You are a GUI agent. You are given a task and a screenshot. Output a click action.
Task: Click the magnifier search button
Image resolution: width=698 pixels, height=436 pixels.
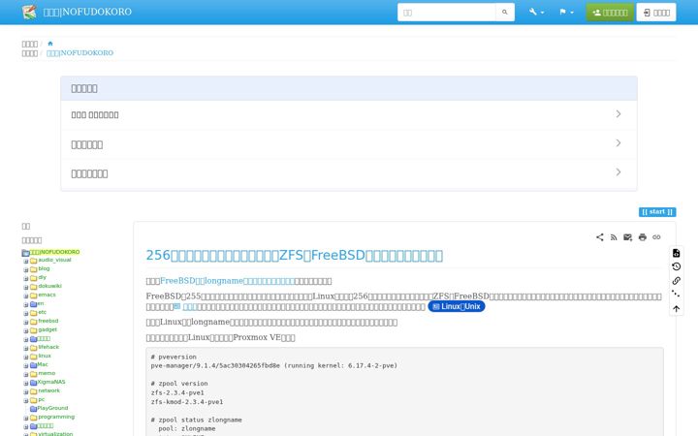pos(505,13)
